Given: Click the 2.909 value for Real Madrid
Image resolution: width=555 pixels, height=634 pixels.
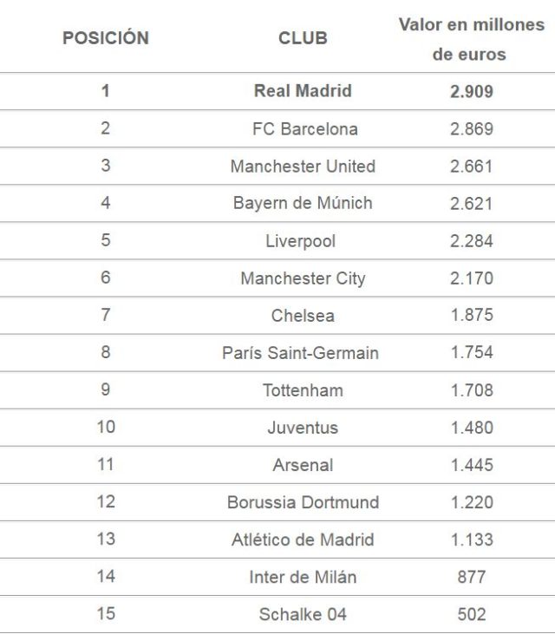Looking at the screenshot, I should 472,91.
